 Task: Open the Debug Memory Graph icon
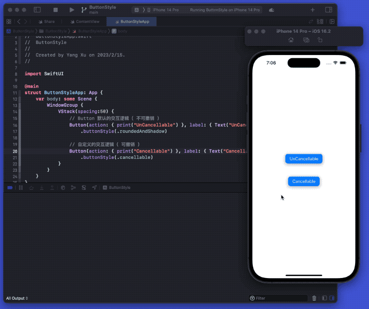[x=73, y=188]
